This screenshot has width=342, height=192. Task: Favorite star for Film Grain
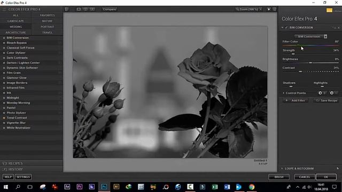4,73
